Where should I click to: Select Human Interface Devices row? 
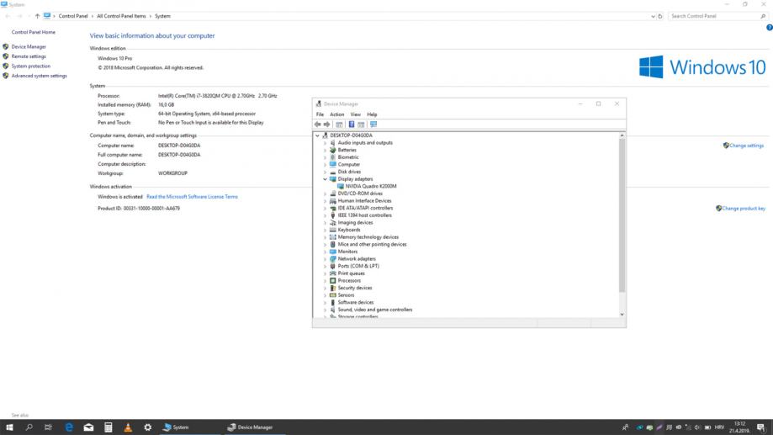364,201
